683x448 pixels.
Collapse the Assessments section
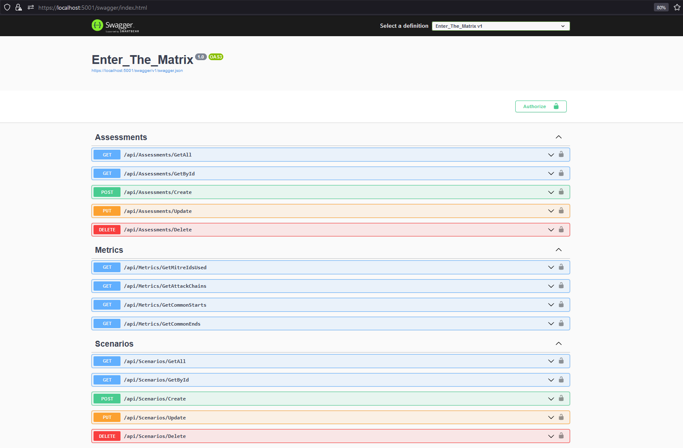pyautogui.click(x=559, y=137)
